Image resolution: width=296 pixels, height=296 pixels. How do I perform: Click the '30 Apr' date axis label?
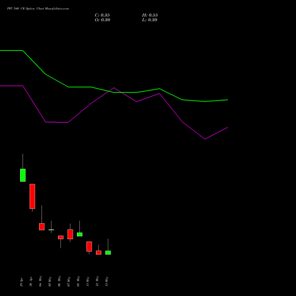(31, 282)
